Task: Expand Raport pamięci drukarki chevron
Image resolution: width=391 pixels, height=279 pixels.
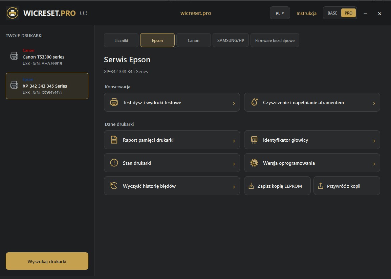Action: [x=234, y=141]
